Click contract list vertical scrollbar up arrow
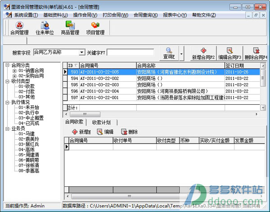 (263, 66)
